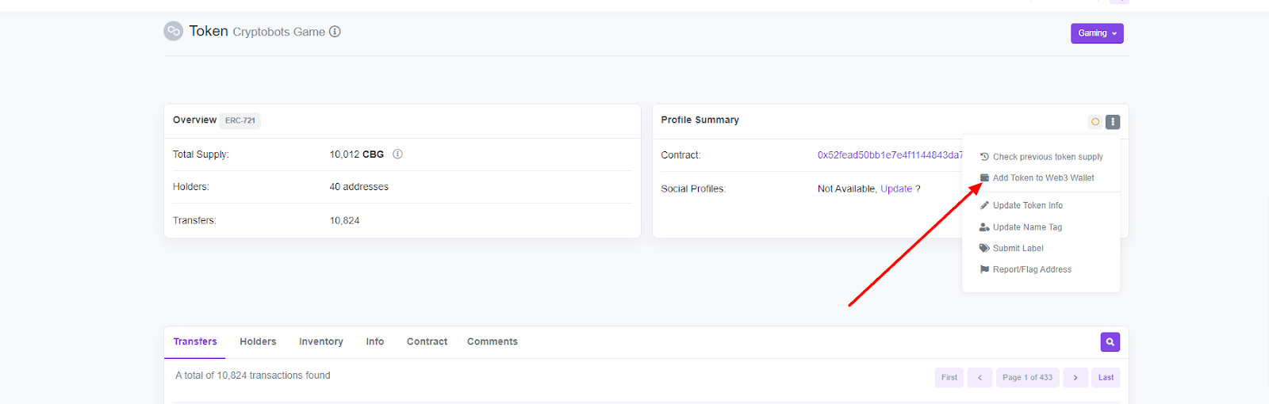This screenshot has width=1269, height=404.
Task: Click the next page chevron
Action: click(1075, 378)
